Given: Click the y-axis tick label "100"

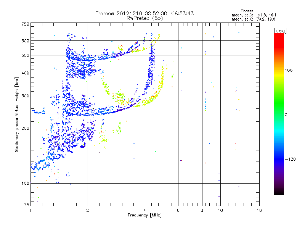Looking at the screenshot, I should (x=25, y=183).
